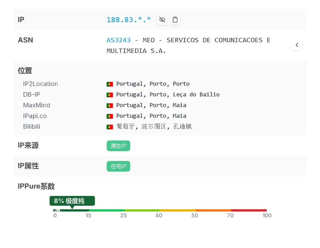Image resolution: width=320 pixels, height=248 pixels.
Task: Click Portugal flag in IPapi.co row
Action: 110,116
